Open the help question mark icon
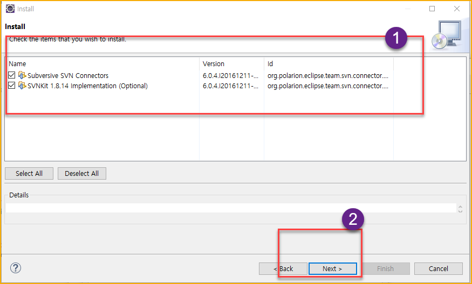The width and height of the screenshot is (472, 284). coord(16,268)
